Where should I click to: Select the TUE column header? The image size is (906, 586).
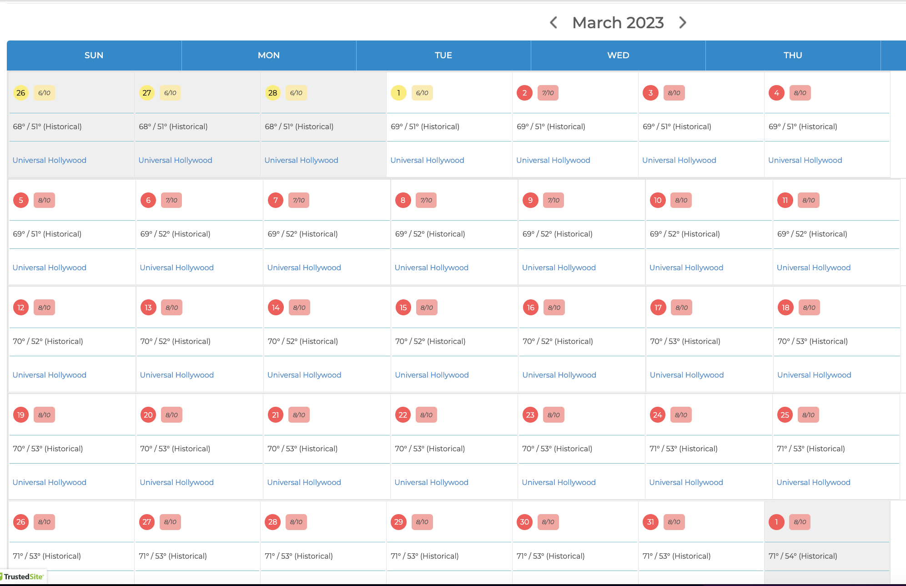443,55
